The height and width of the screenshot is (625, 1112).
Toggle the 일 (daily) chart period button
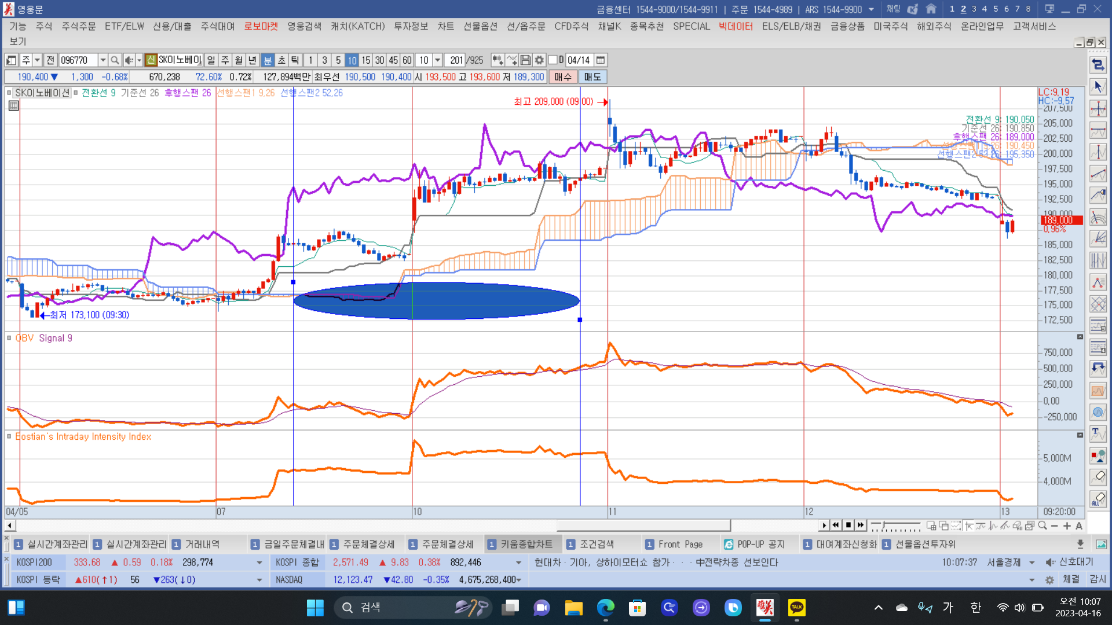tap(211, 60)
